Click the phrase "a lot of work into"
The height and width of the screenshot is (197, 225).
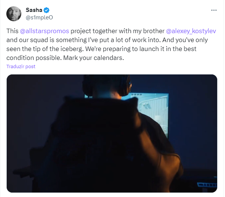[140, 40]
